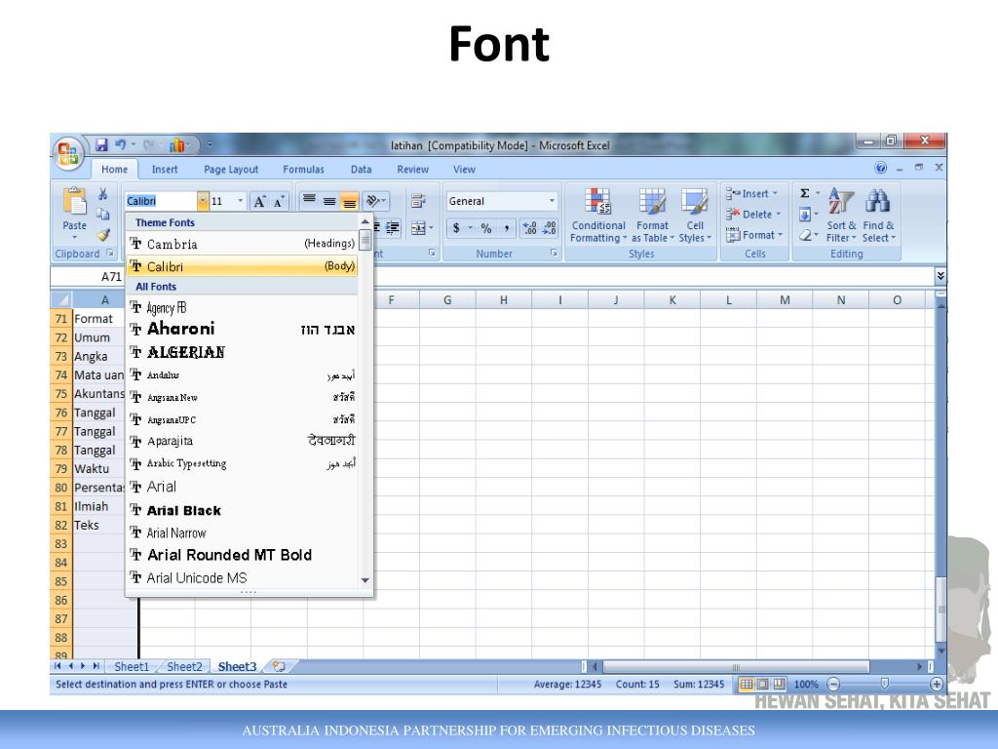The height and width of the screenshot is (749, 998).
Task: Open Format as Table gallery
Action: 652,216
